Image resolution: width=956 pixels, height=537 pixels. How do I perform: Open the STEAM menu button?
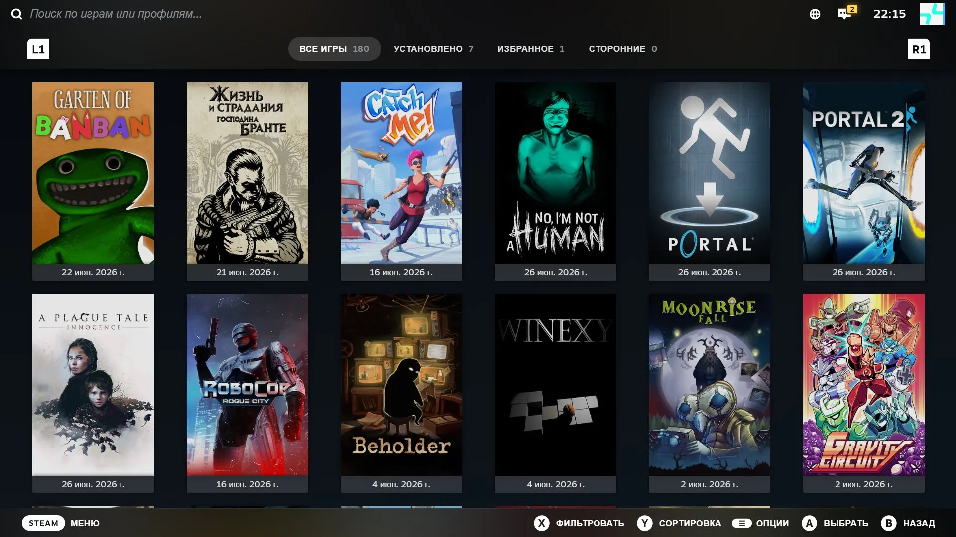pos(43,523)
